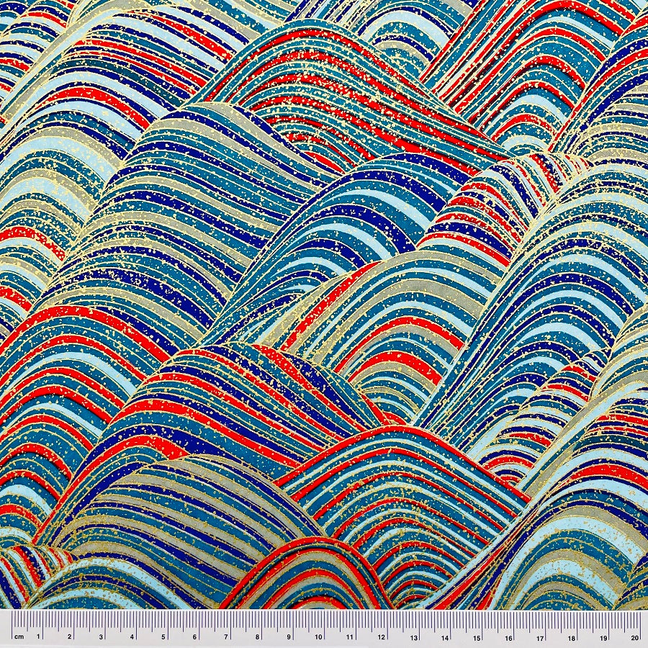Click the number 16 on the ruler
This screenshot has height=648, width=648.
[507, 636]
